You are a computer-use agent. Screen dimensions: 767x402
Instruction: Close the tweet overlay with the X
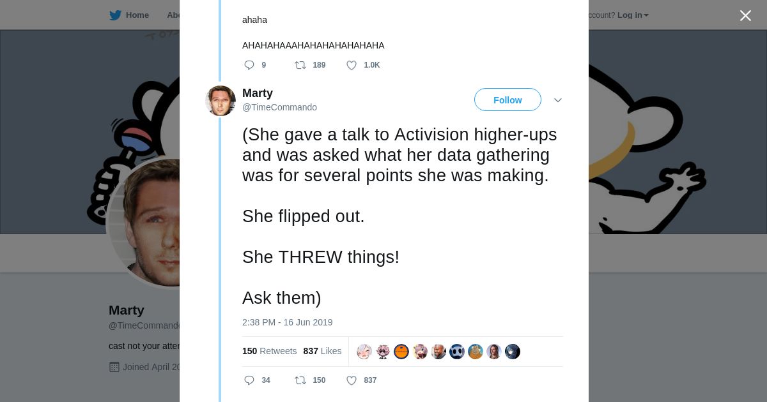pos(745,15)
